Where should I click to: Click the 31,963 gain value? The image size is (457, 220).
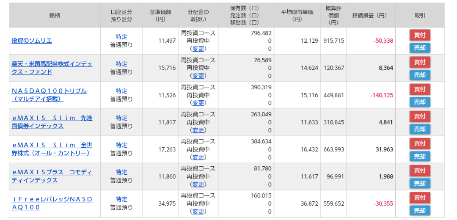(x=385, y=149)
